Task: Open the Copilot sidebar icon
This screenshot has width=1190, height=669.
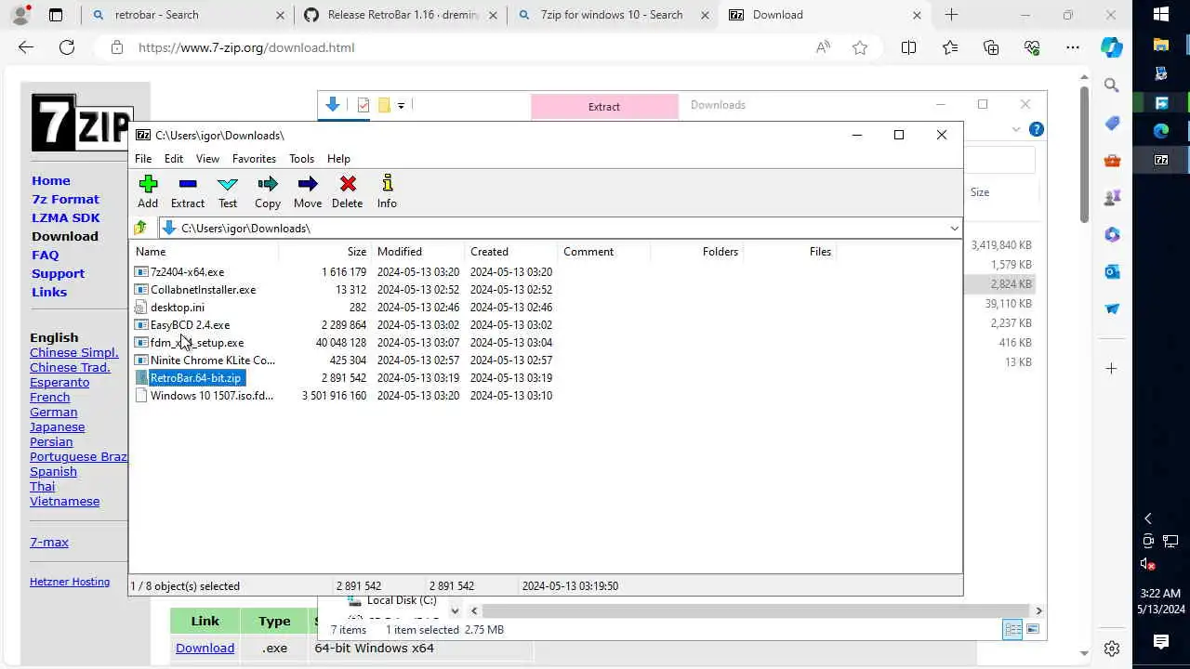Action: [1112, 47]
